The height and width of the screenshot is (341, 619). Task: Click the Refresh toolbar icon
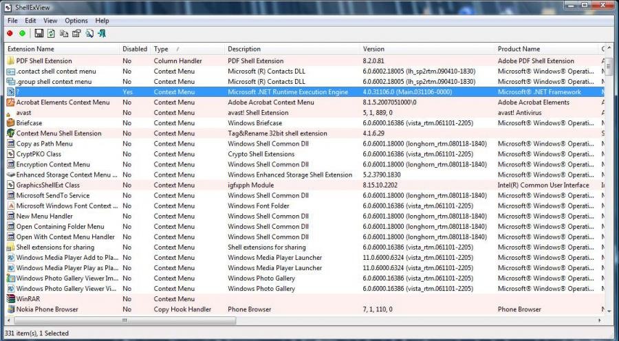(x=51, y=34)
